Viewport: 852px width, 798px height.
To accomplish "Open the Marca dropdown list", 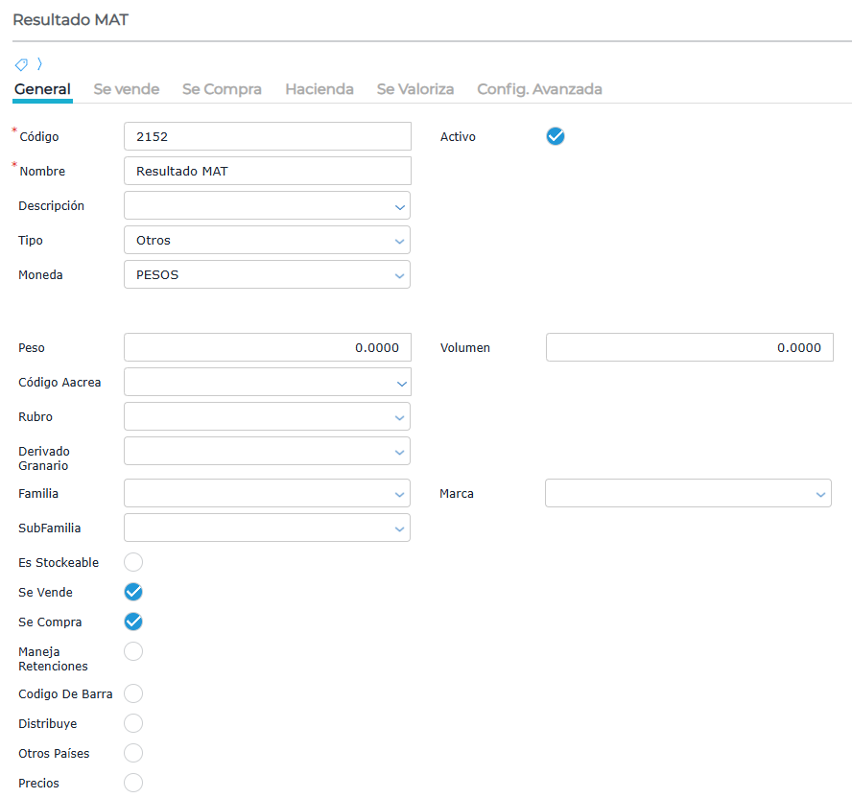I will [687, 493].
